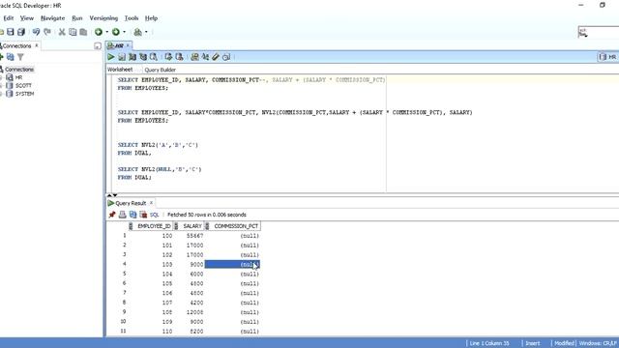The image size is (619, 348).
Task: Select the SYSTEM connection
Action: (x=24, y=94)
